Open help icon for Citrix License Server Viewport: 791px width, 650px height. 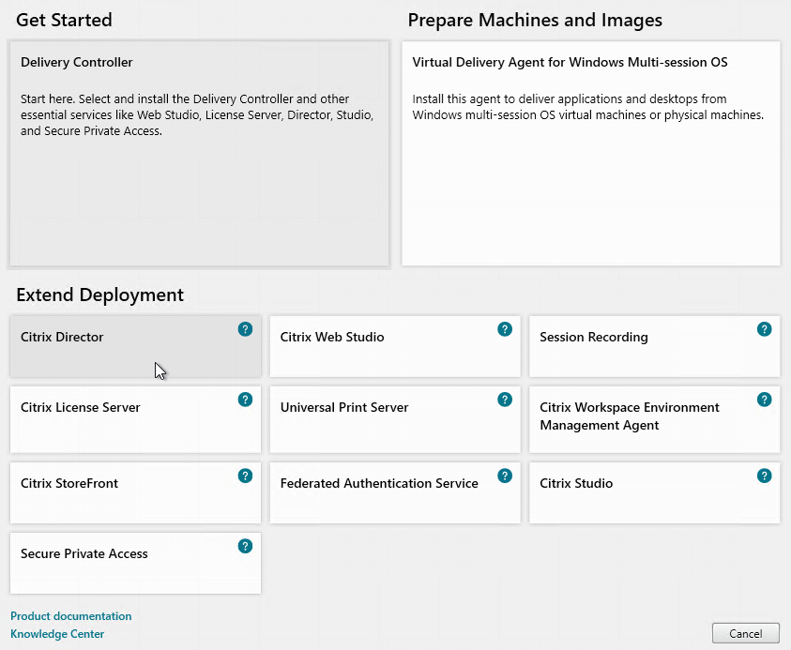pyautogui.click(x=245, y=400)
